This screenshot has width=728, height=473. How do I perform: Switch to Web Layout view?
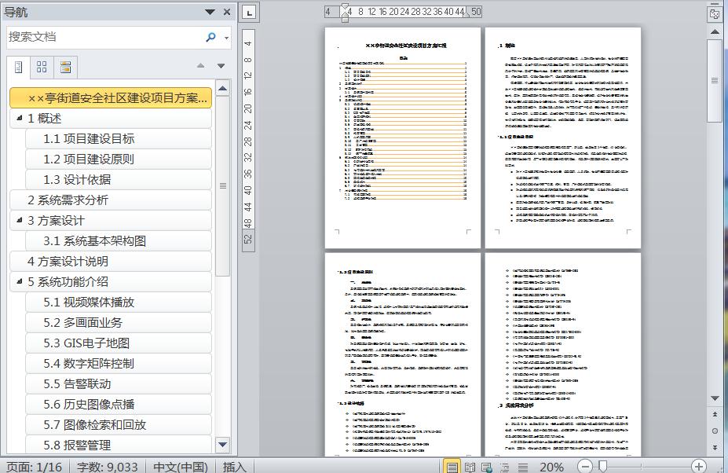tap(487, 467)
